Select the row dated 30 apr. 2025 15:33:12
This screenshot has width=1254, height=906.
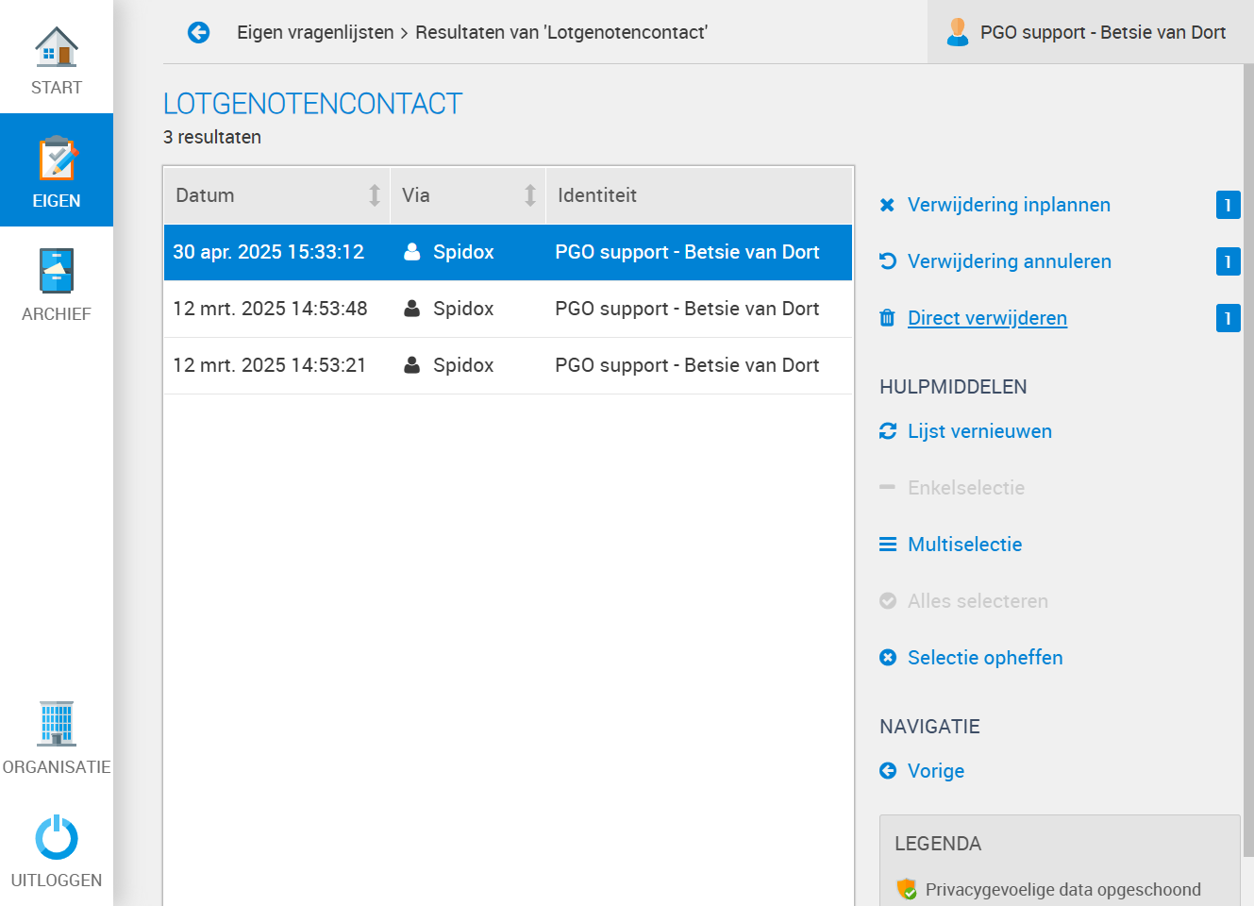508,252
